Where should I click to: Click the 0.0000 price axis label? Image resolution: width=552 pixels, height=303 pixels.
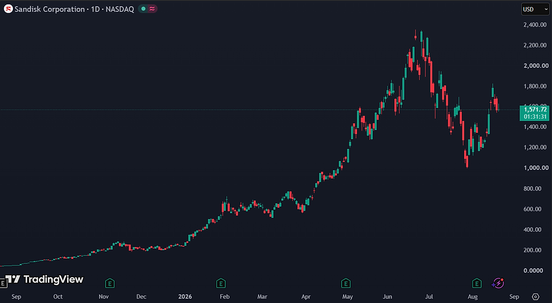(x=533, y=271)
